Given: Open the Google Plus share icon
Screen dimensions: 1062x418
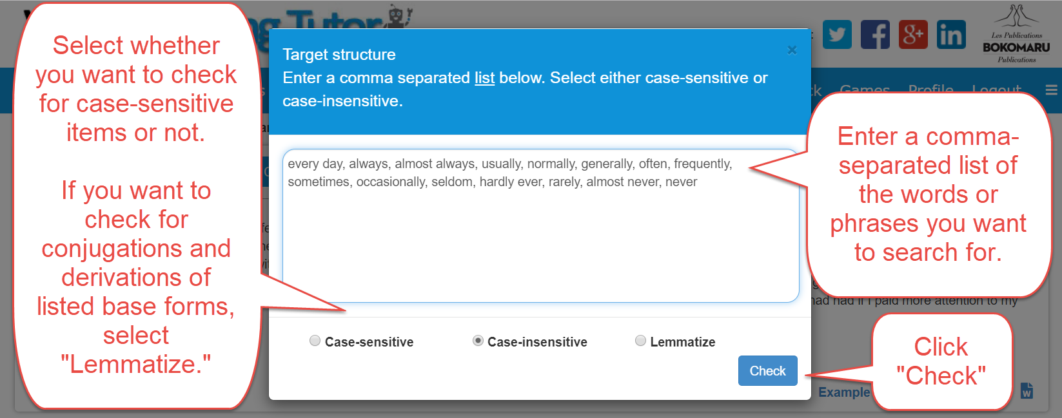Looking at the screenshot, I should coord(913,35).
